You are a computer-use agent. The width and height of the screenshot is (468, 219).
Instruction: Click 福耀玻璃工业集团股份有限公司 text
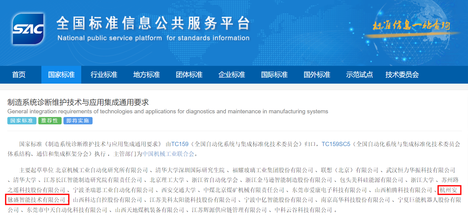(273, 170)
